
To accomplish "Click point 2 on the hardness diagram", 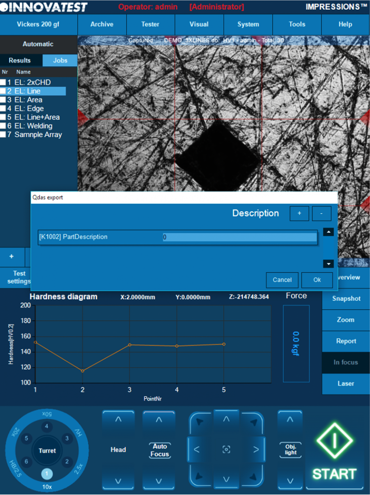I will point(82,371).
